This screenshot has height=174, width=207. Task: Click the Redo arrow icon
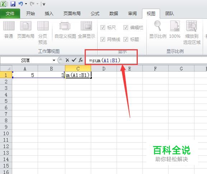pos(32,4)
